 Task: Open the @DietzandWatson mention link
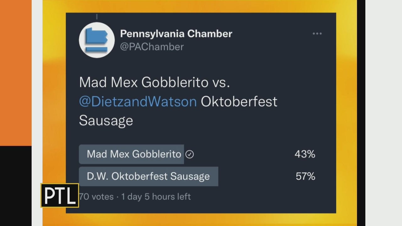[138, 102]
